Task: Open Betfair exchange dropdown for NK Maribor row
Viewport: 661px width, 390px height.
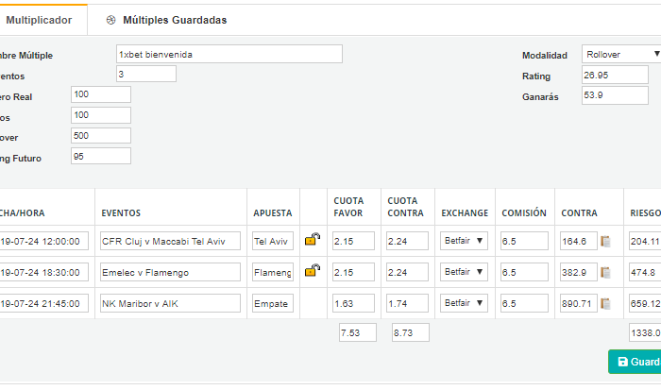Action: [464, 303]
